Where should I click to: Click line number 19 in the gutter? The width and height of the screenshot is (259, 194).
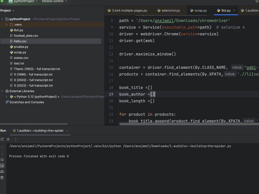(x=111, y=94)
